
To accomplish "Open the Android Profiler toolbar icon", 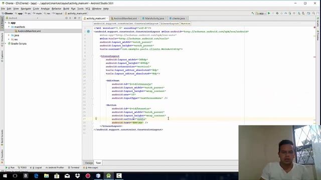I will click(x=285, y=13).
